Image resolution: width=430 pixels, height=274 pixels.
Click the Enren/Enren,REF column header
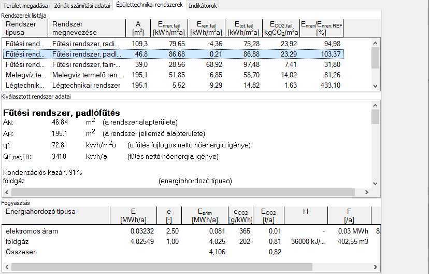click(x=321, y=28)
